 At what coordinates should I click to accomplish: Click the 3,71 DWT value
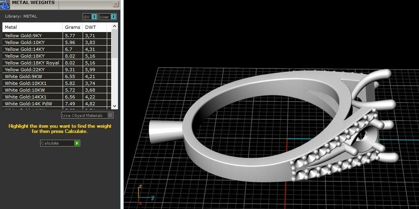(90, 36)
